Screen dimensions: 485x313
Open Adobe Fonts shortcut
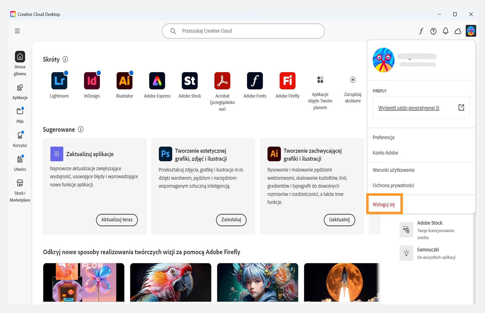click(255, 81)
